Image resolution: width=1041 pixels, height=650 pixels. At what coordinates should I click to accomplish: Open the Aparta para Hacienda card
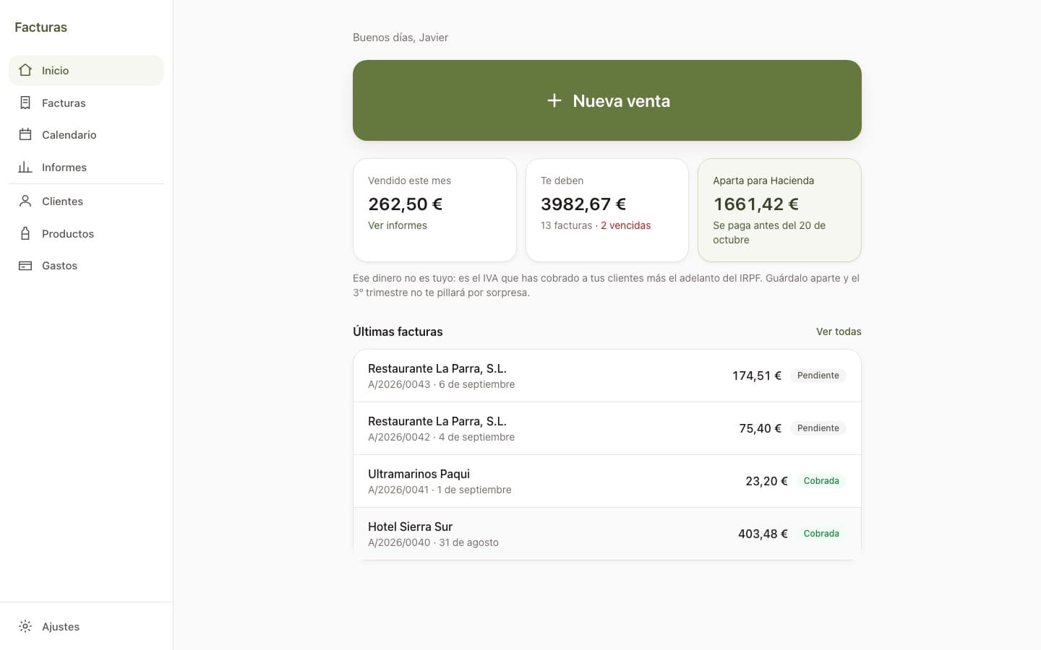(779, 210)
